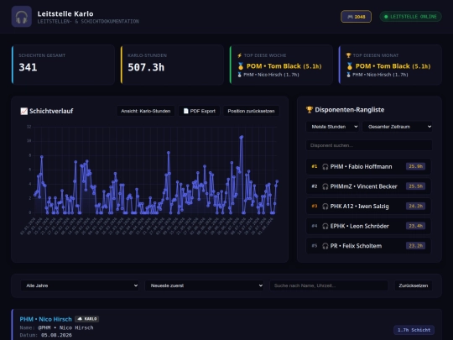Image resolution: width=453 pixels, height=340 pixels.
Task: Click gold medal icon in Top Diese Woche
Action: point(241,66)
